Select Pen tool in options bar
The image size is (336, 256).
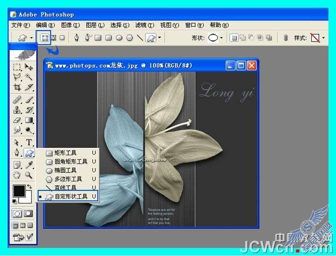(77, 38)
